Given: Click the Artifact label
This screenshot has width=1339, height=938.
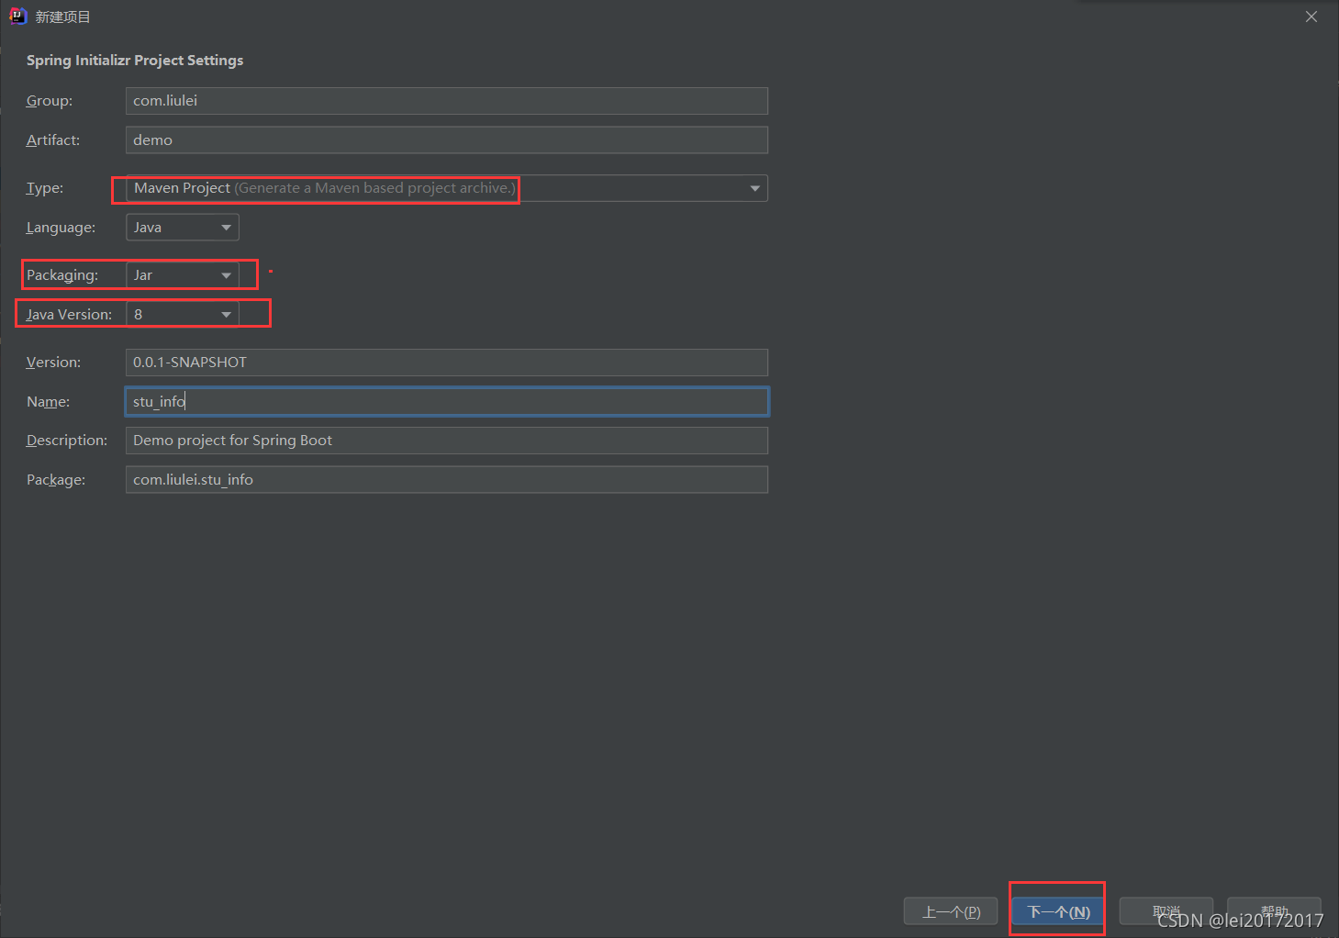Looking at the screenshot, I should 53,140.
